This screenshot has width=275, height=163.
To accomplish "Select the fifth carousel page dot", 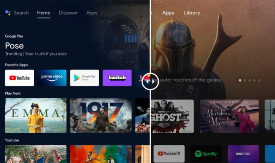I will (259, 80).
